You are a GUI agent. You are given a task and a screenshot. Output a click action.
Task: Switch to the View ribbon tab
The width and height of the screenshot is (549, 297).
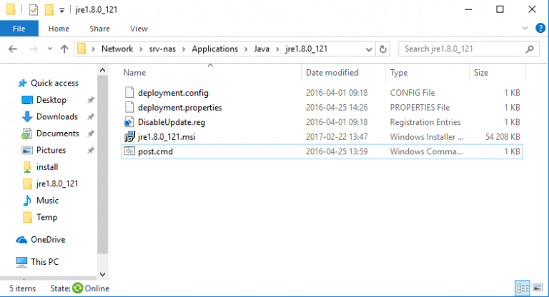coord(139,29)
